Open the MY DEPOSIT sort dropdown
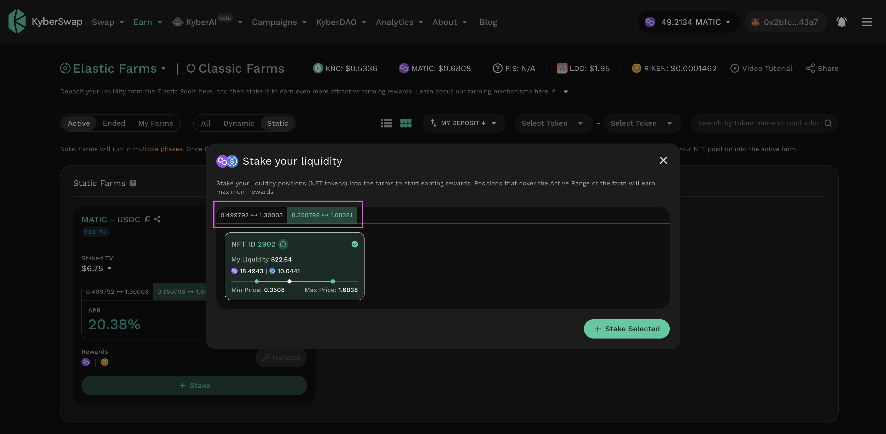The image size is (886, 434). tap(463, 123)
